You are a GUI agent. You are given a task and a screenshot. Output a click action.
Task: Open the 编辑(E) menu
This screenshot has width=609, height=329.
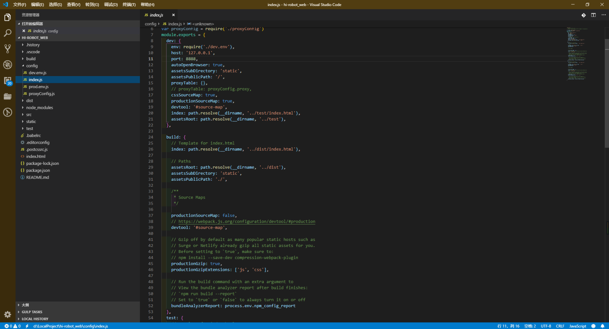(37, 5)
